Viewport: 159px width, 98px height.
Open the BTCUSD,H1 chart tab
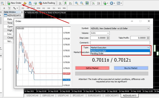(x=78, y=95)
